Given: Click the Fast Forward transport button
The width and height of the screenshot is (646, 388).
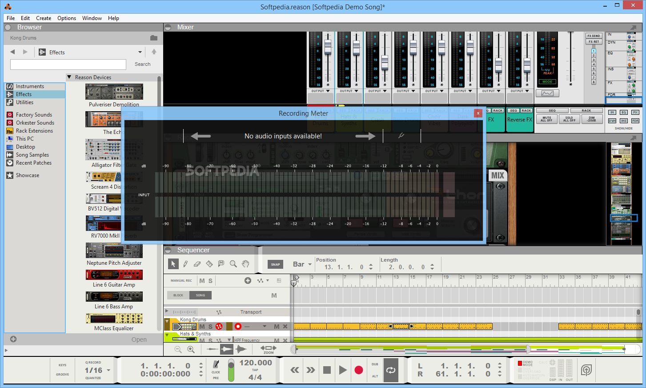Looking at the screenshot, I should coord(311,370).
